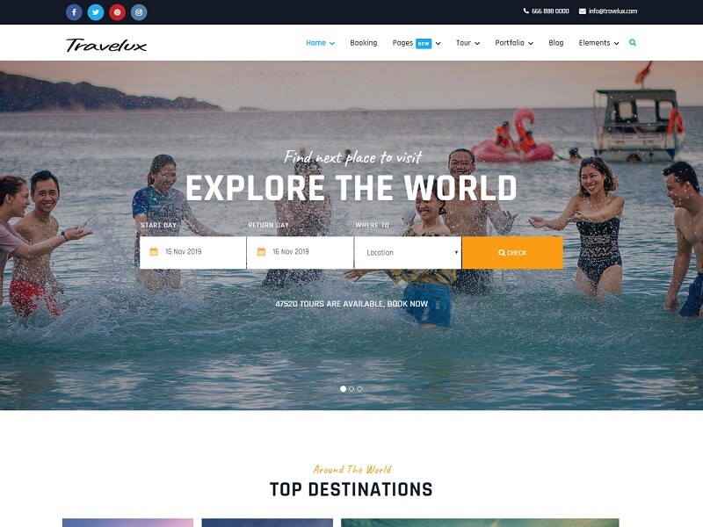Open the Twitter social icon
The image size is (703, 527).
[96, 12]
